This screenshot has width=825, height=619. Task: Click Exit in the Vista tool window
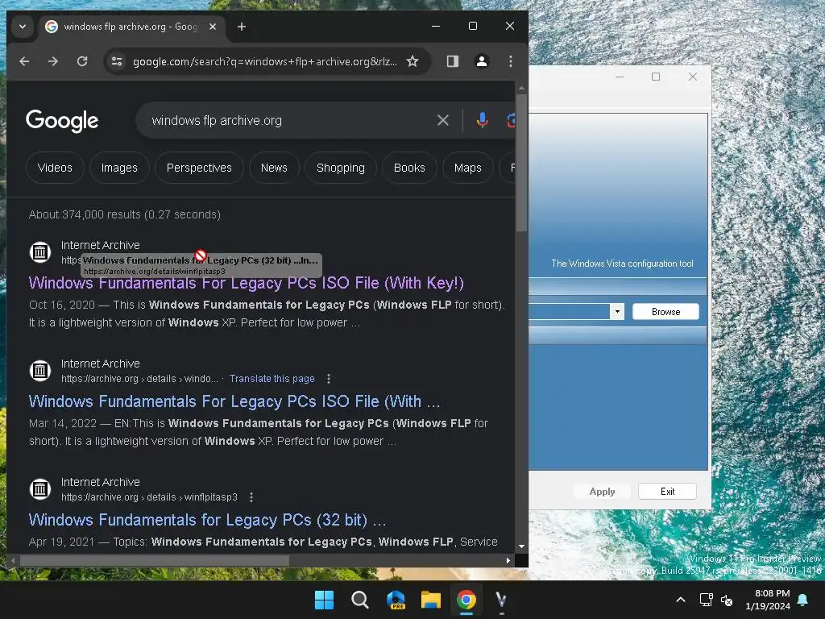[x=667, y=492]
